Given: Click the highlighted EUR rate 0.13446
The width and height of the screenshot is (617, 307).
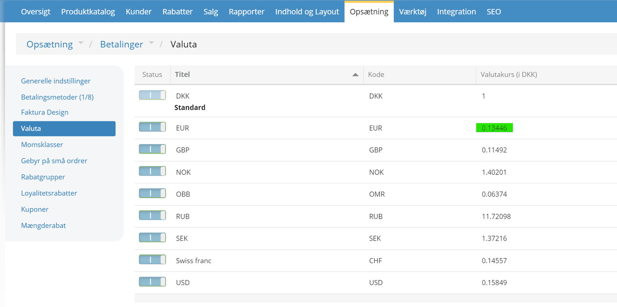Looking at the screenshot, I should coord(494,128).
